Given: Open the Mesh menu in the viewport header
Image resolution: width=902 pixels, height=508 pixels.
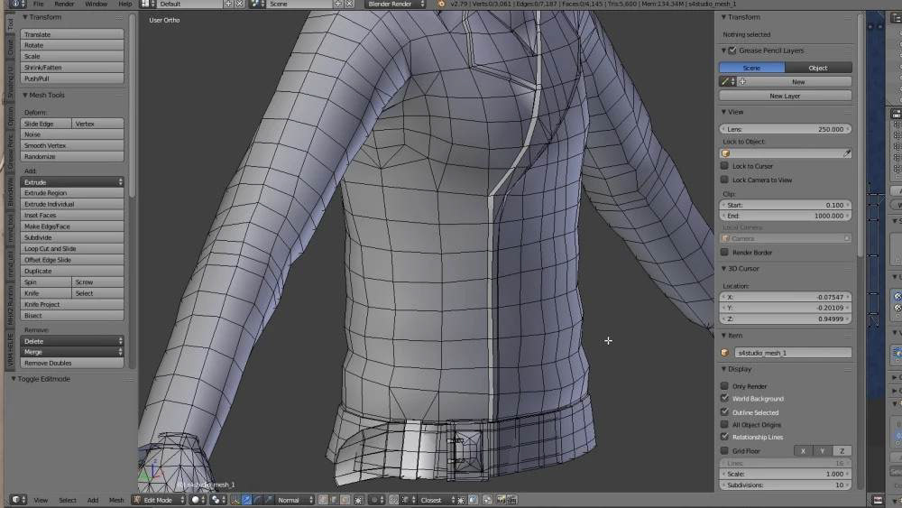Looking at the screenshot, I should (x=116, y=500).
